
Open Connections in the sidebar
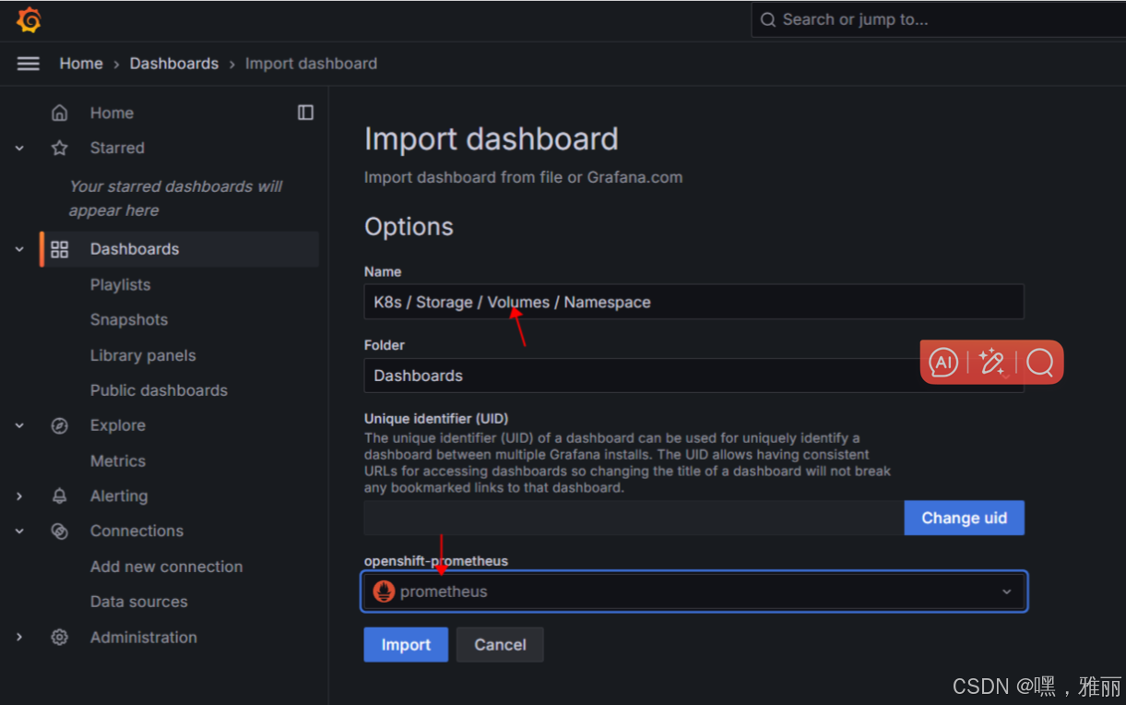click(136, 531)
